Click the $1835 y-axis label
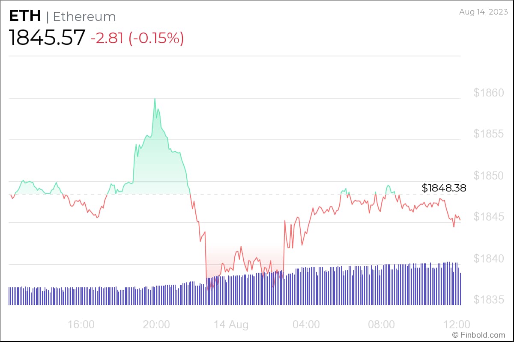This screenshot has width=514, height=342. pos(489,300)
